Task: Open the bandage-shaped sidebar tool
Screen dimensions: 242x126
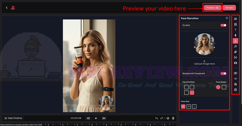Action: click(x=235, y=52)
